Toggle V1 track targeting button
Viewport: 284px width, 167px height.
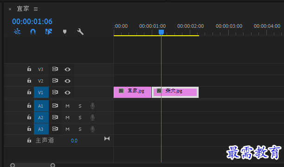tap(41, 92)
